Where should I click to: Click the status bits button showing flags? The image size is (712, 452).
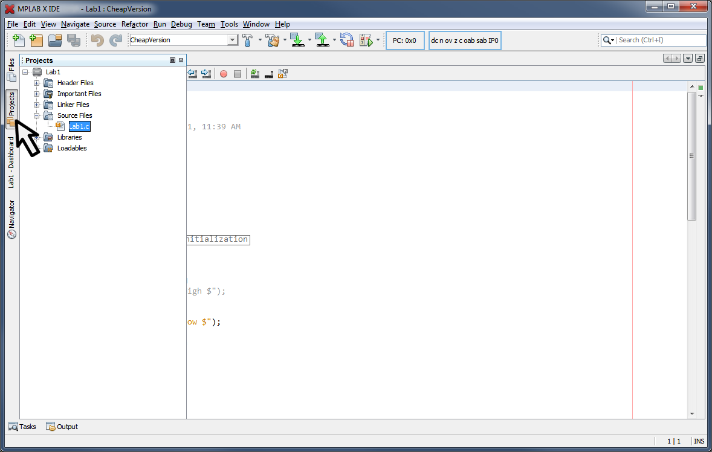click(464, 40)
